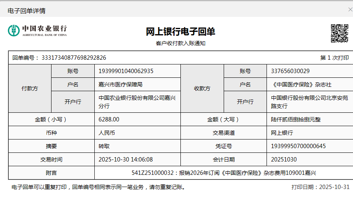Click the 附言 remark text starting with 541Z251000032
The width and height of the screenshot is (353, 200).
point(224,173)
